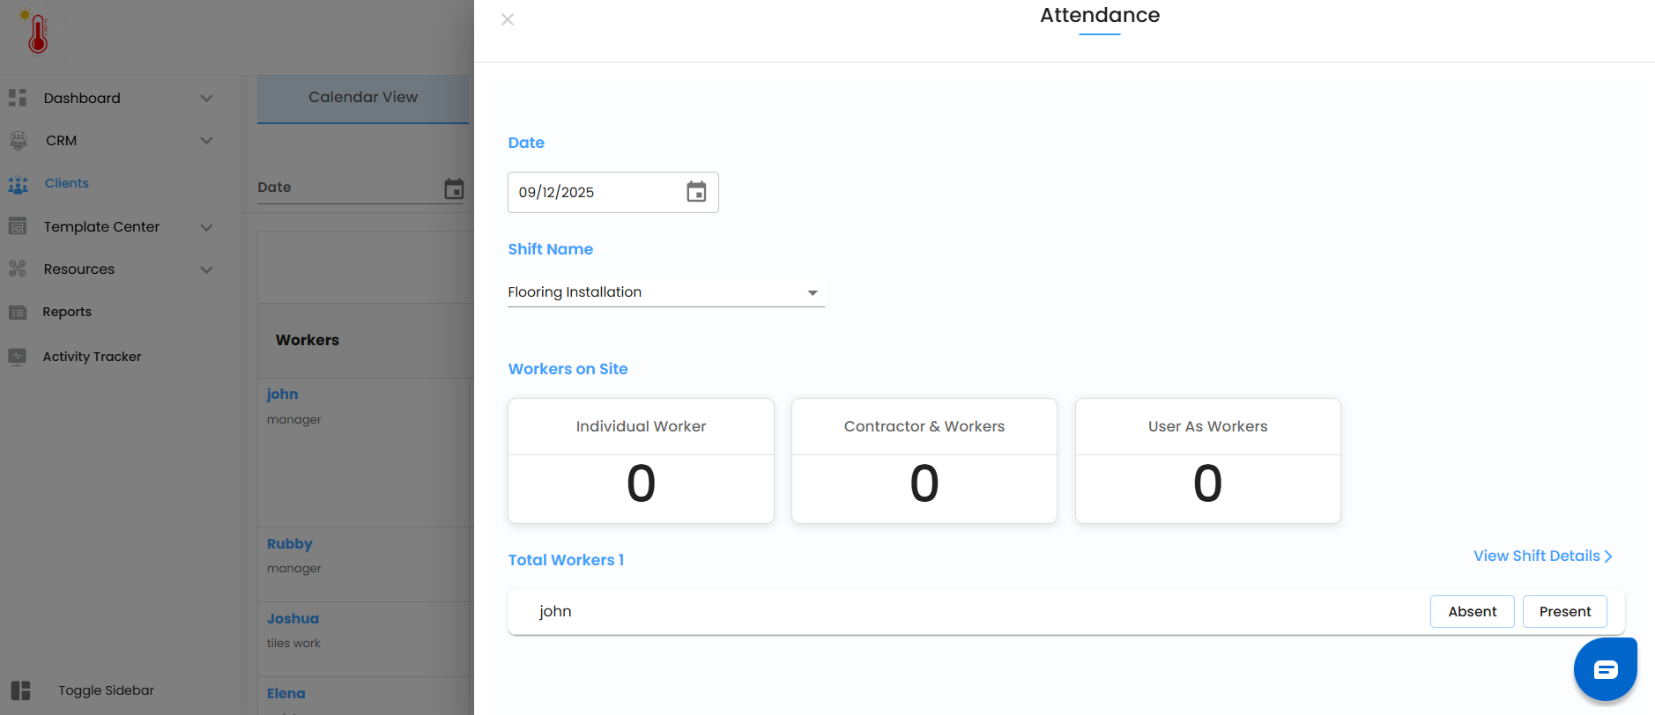The height and width of the screenshot is (715, 1655).
Task: Expand the CRM submenu
Action: pos(206,141)
